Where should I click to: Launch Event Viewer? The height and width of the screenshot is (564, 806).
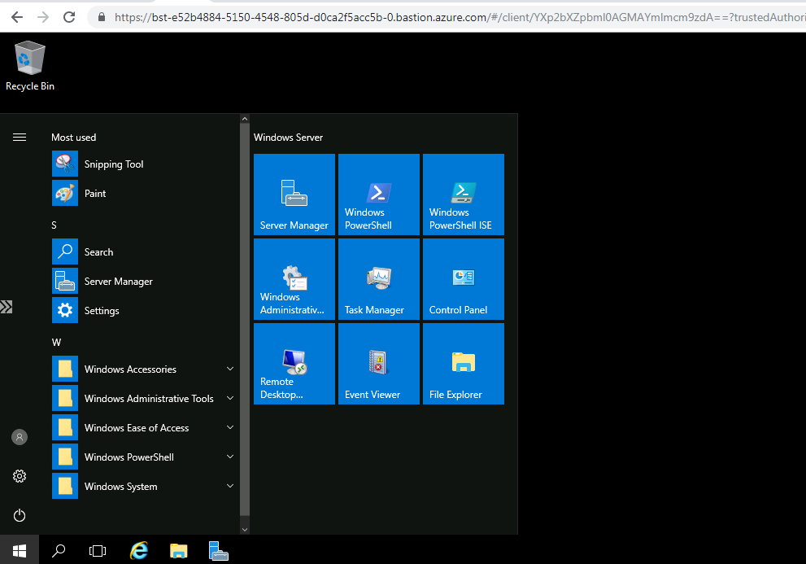[378, 363]
